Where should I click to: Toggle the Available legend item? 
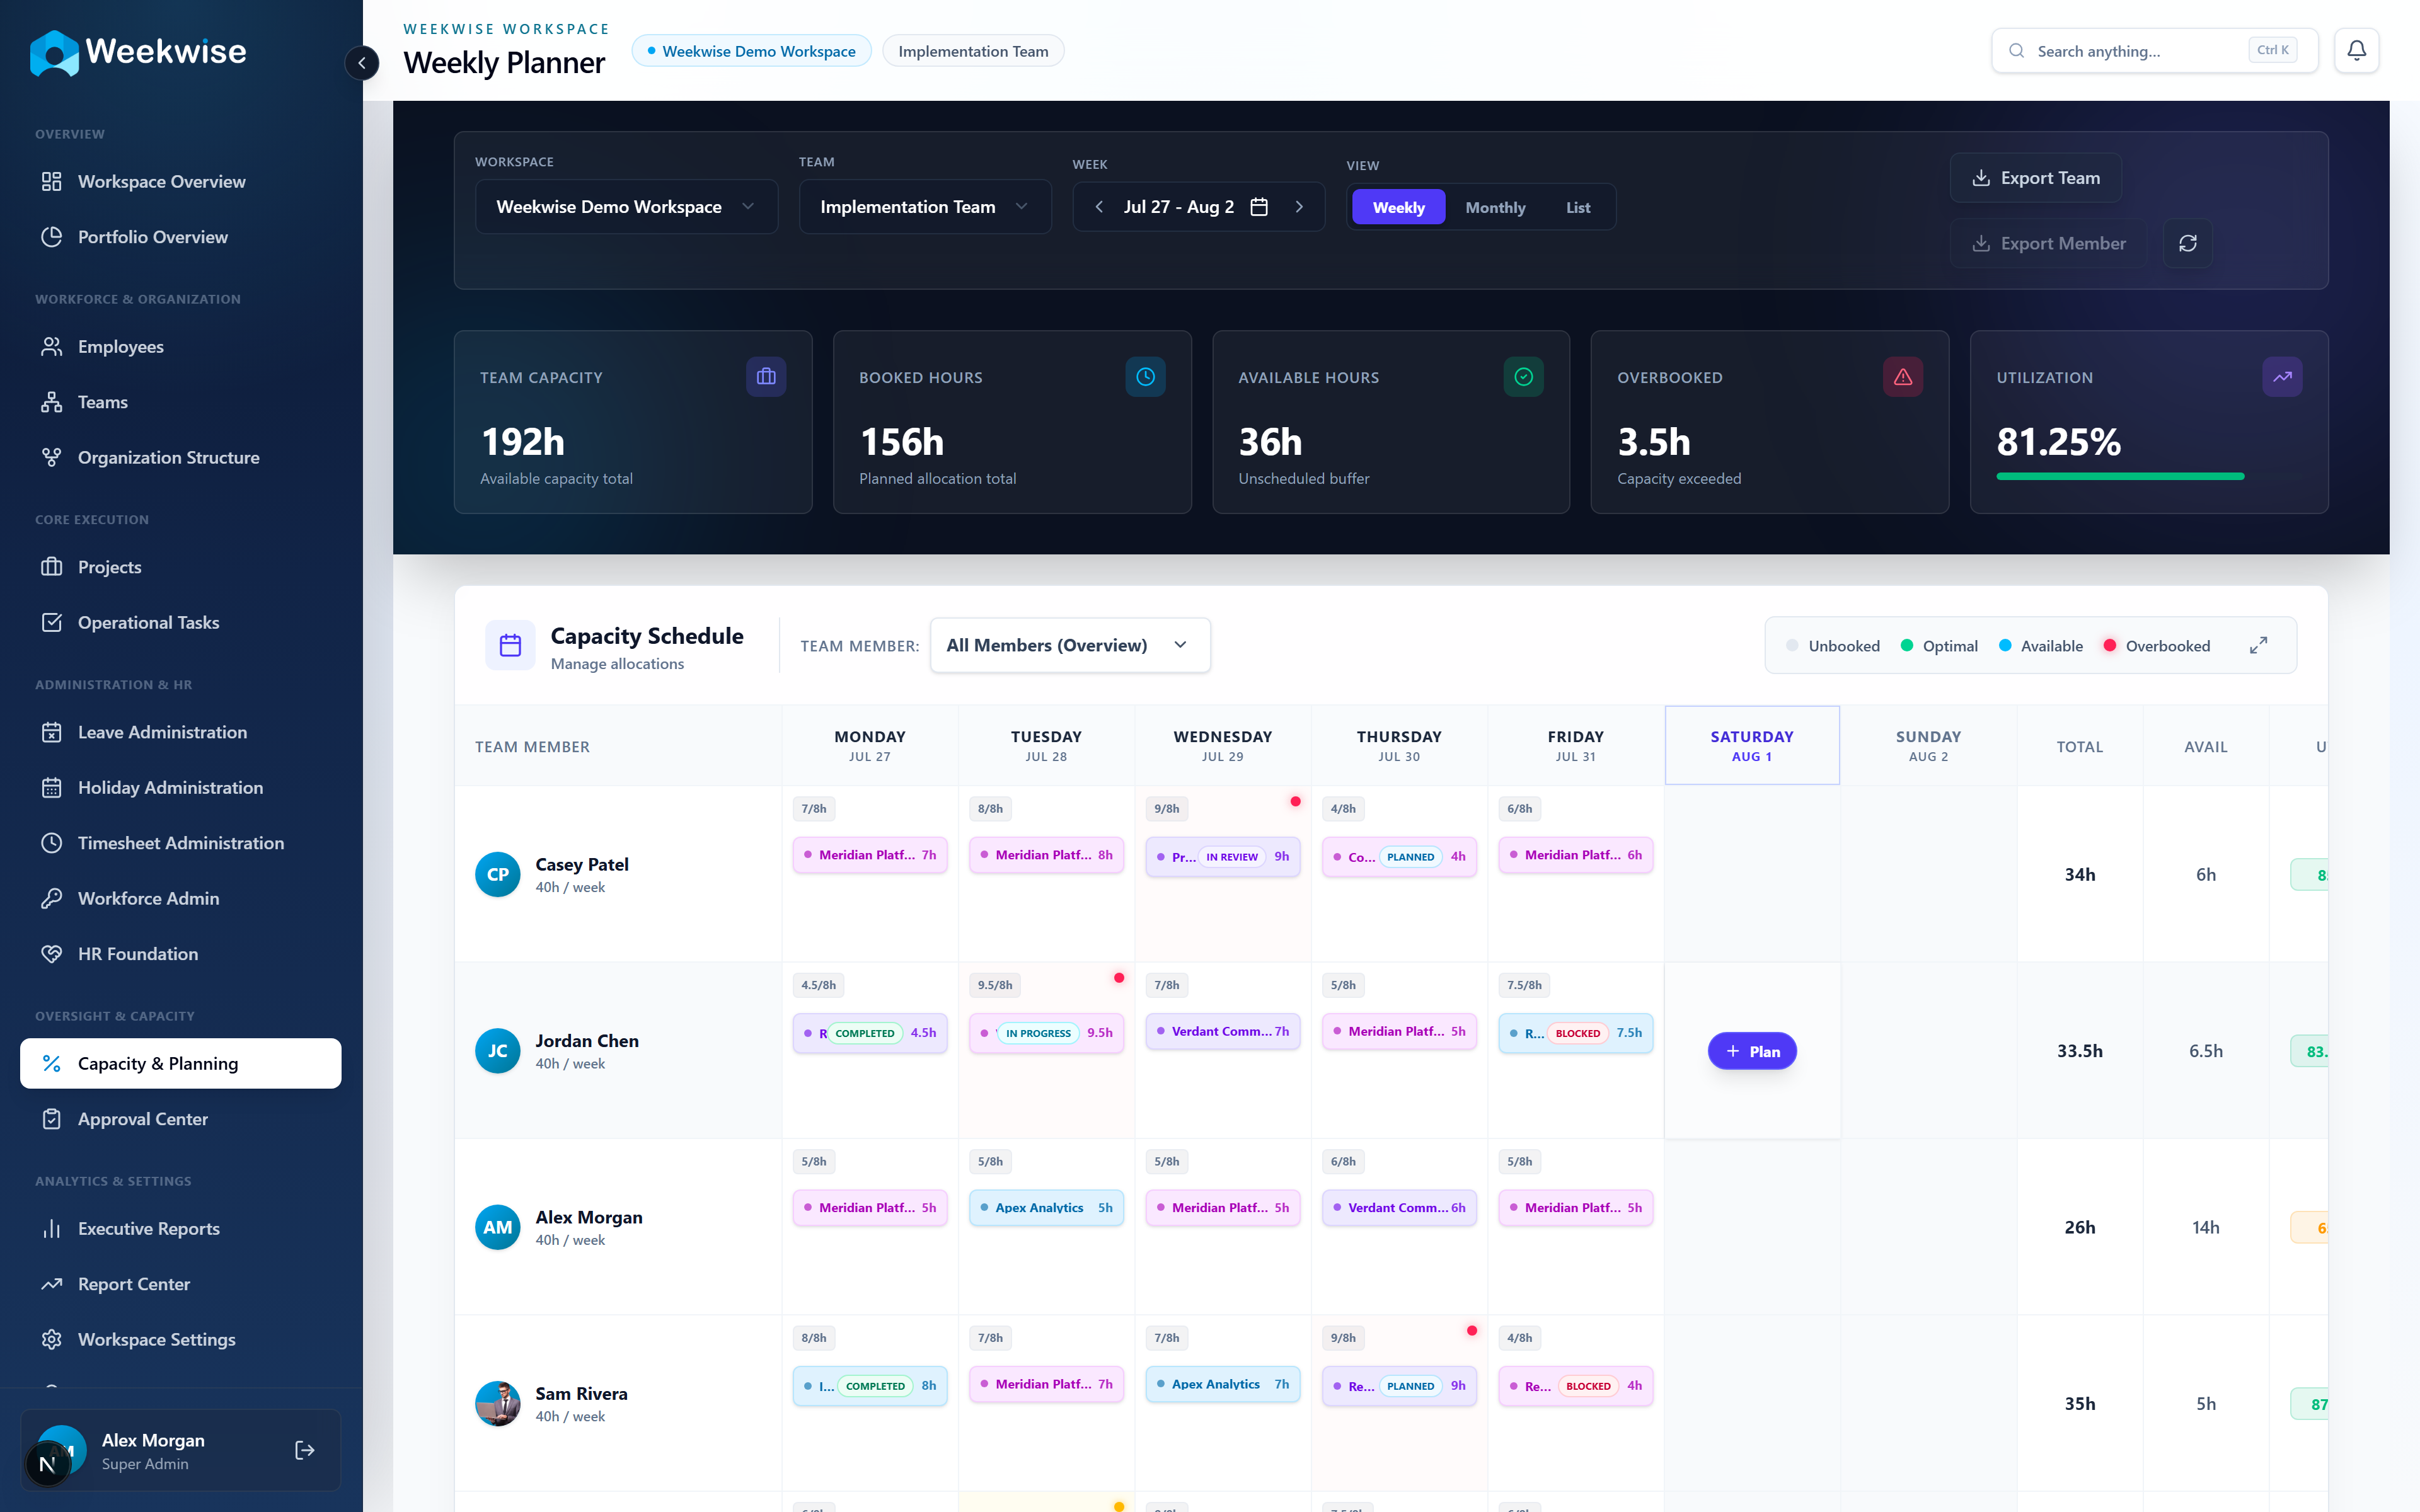(x=2041, y=646)
